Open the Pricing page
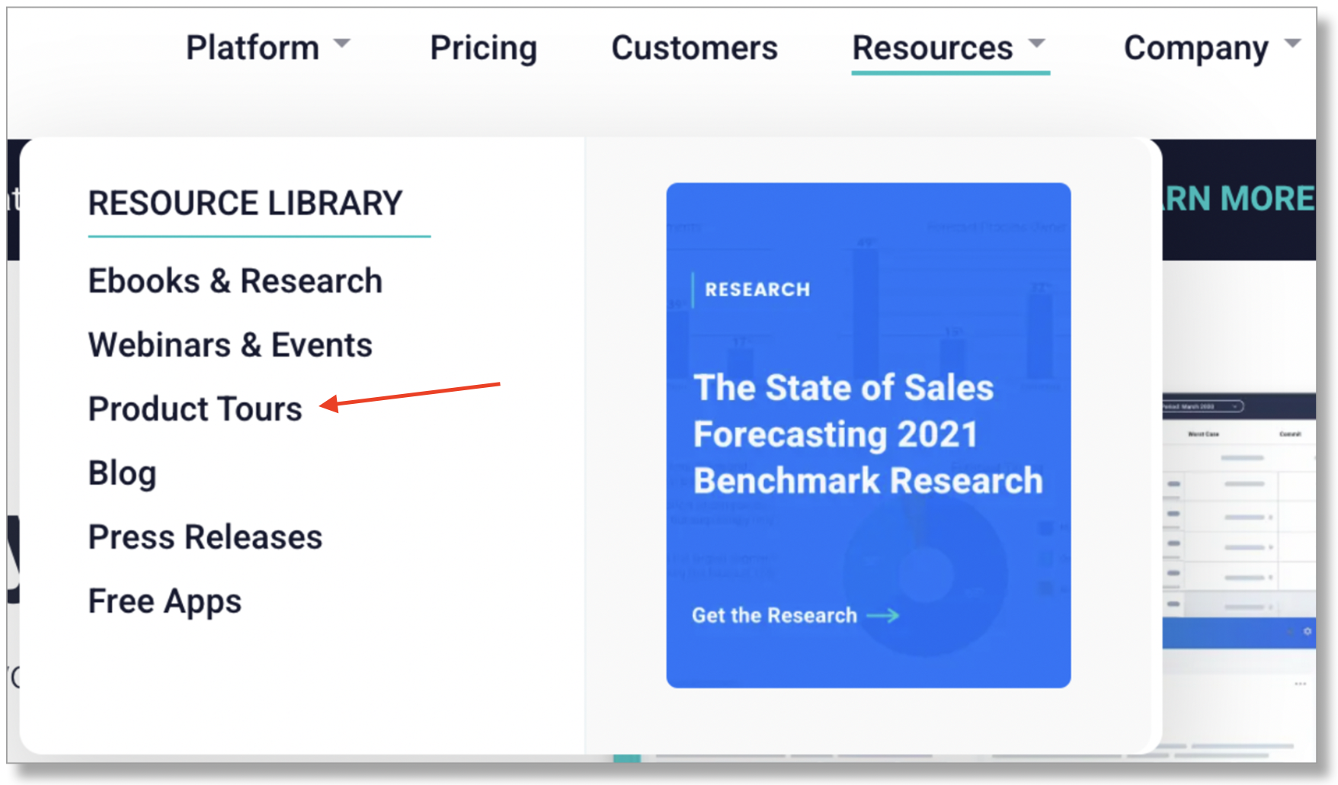Screen dimensions: 1338x785 [x=483, y=48]
